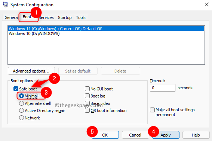Image resolution: width=212 pixels, height=141 pixels.
Task: Select the Boot tab
Action: click(27, 17)
